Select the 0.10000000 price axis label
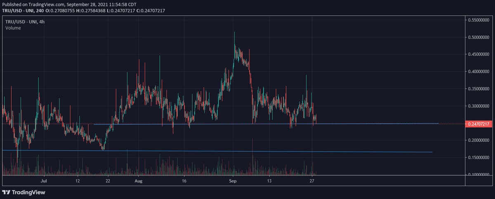 (479, 174)
